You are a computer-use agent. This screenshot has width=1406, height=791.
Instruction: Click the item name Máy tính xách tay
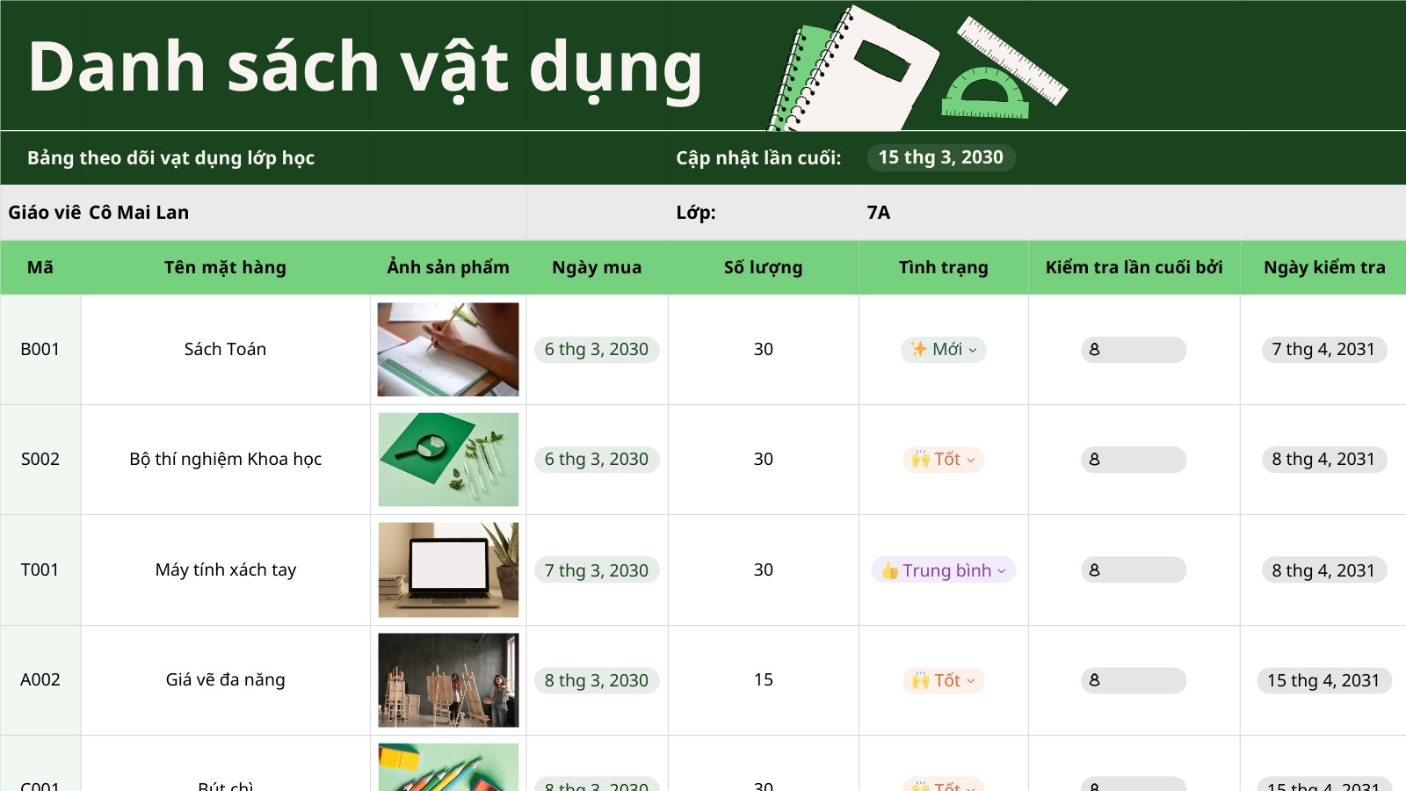226,570
